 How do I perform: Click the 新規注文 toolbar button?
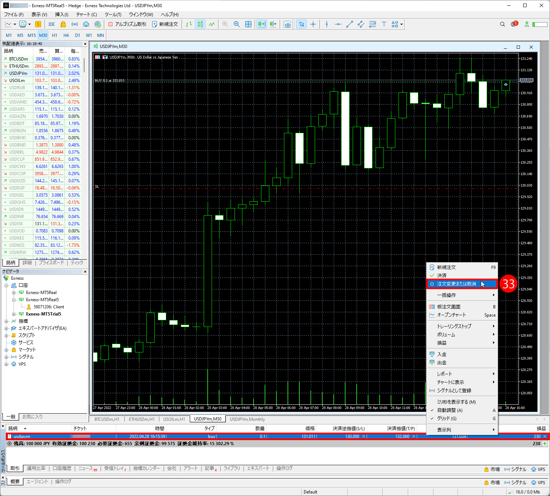coord(165,24)
